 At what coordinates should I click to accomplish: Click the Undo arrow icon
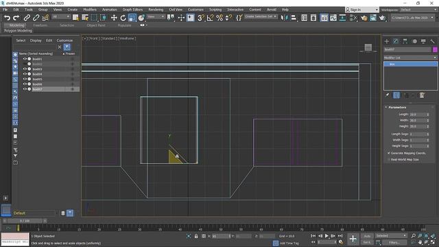coord(8,18)
